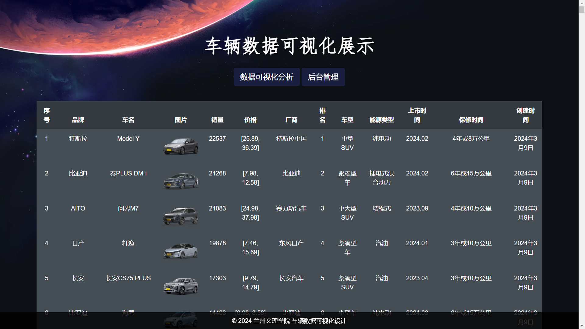The width and height of the screenshot is (585, 329).
Task: Click the 车辆数据可视化展示 title
Action: [289, 46]
